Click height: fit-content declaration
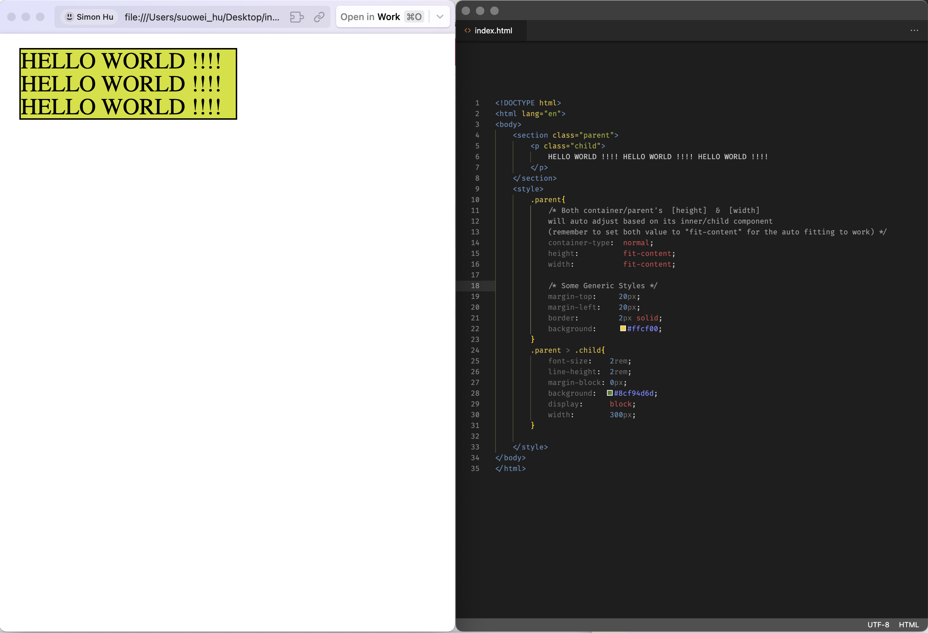 coord(611,253)
